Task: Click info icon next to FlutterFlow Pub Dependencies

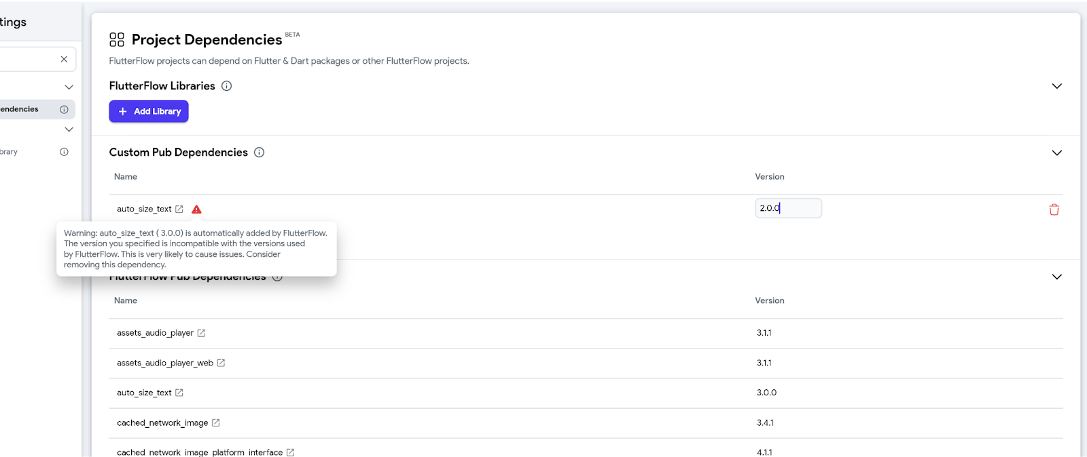Action: tap(277, 277)
